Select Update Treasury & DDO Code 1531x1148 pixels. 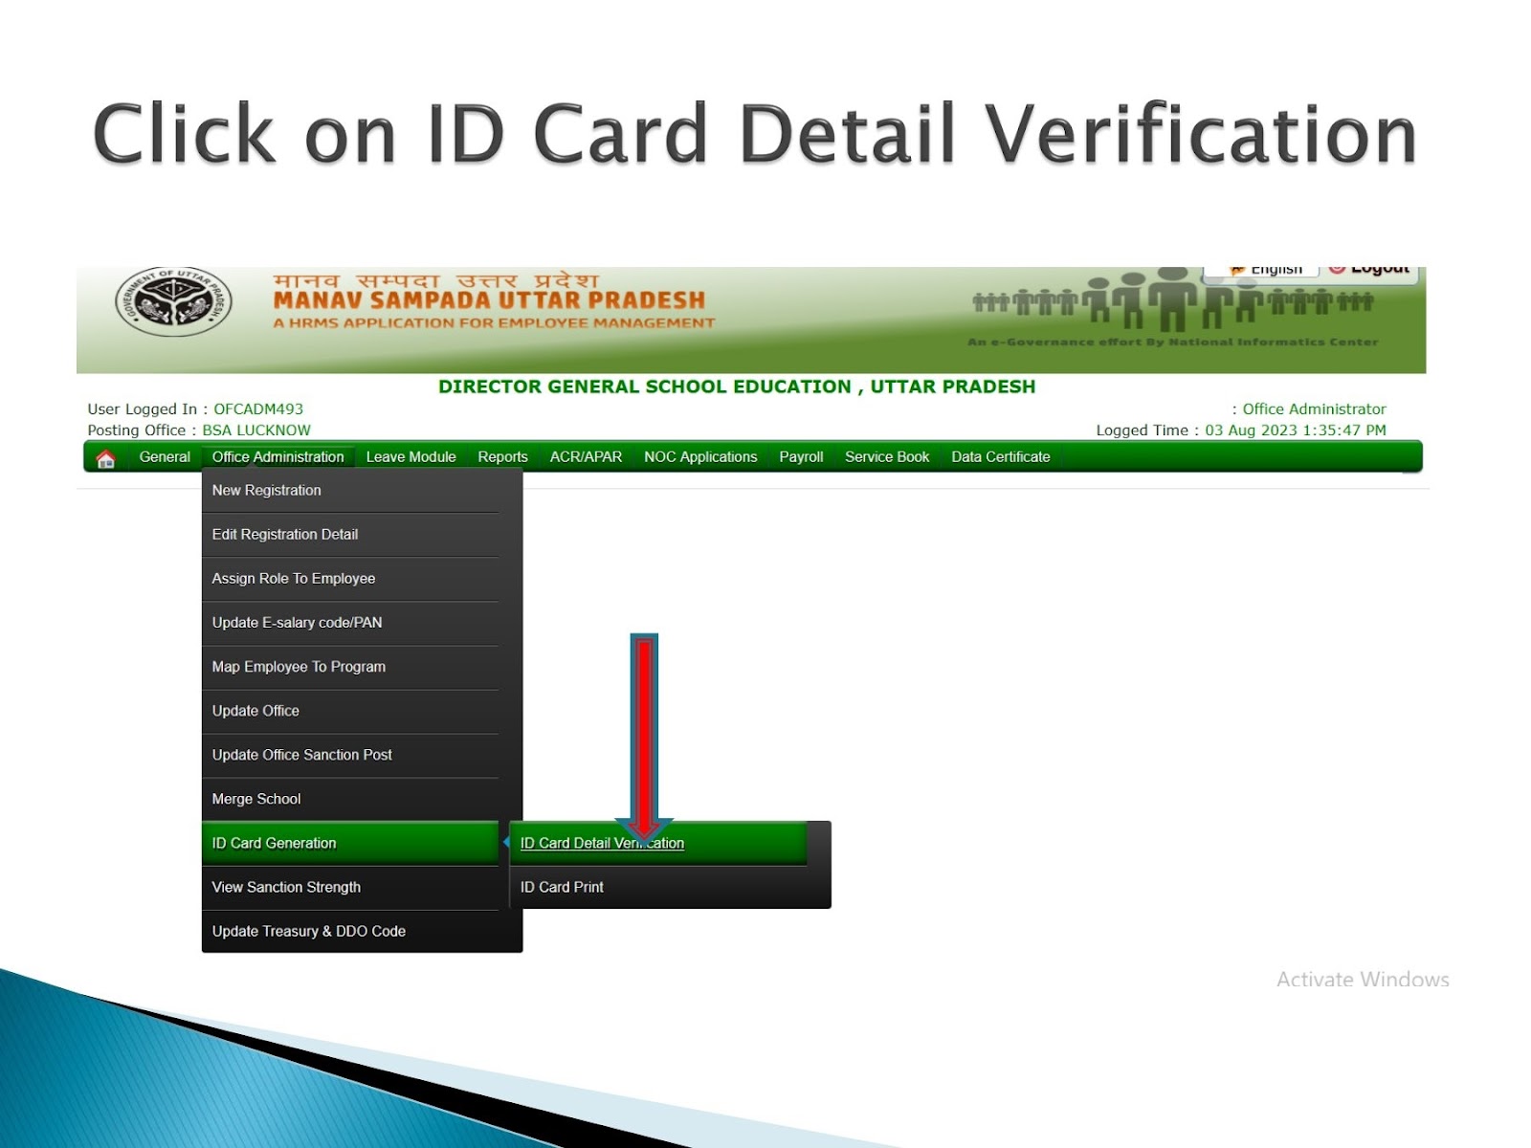(x=350, y=931)
